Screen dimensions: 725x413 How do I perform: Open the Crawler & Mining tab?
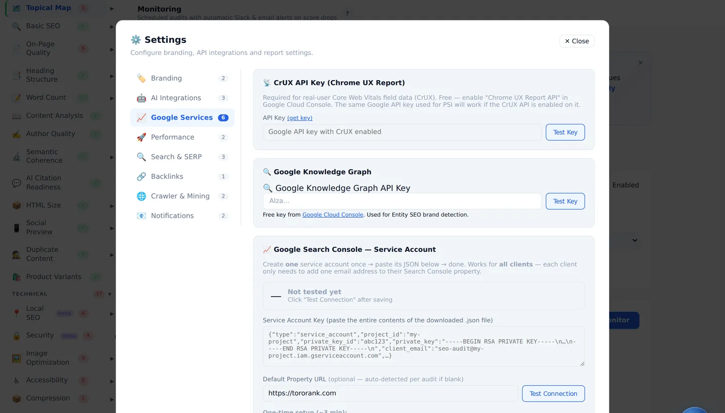click(x=182, y=196)
